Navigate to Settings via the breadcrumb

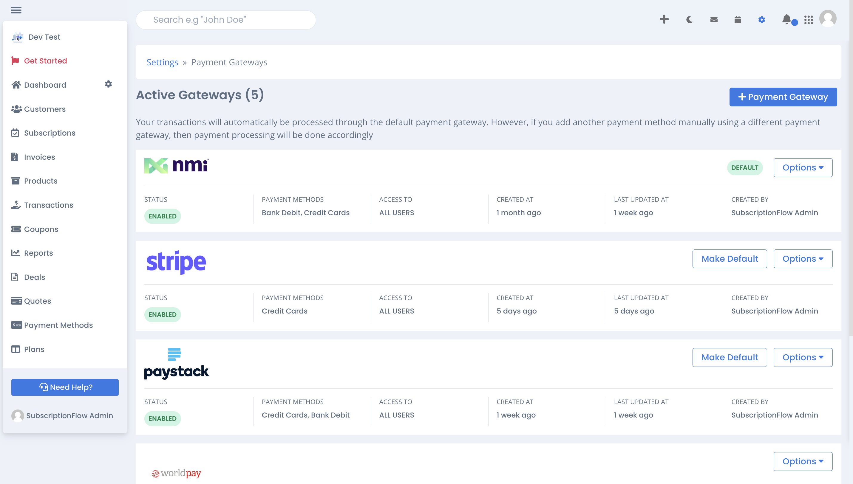tap(162, 62)
